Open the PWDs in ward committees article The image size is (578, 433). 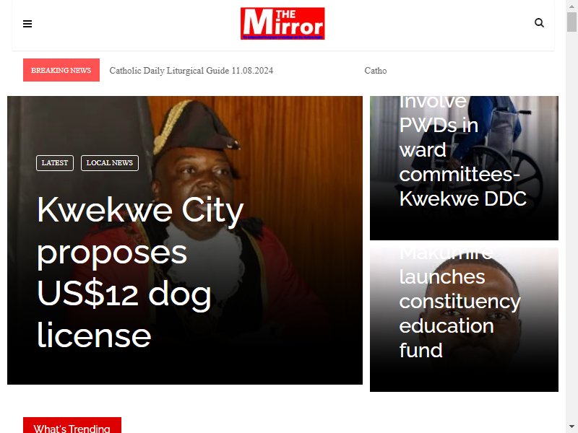pyautogui.click(x=462, y=150)
